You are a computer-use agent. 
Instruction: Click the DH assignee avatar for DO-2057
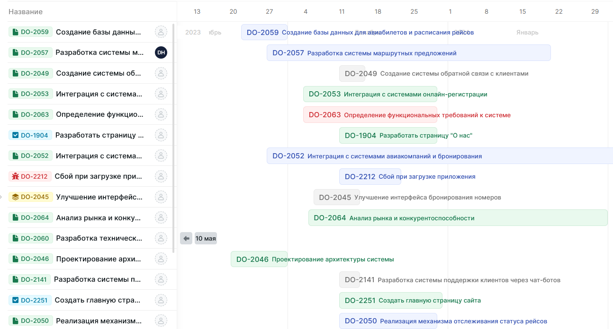[x=161, y=52]
